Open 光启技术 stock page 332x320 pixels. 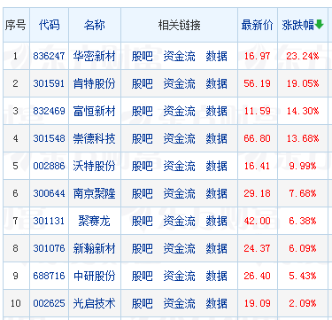click(x=95, y=303)
